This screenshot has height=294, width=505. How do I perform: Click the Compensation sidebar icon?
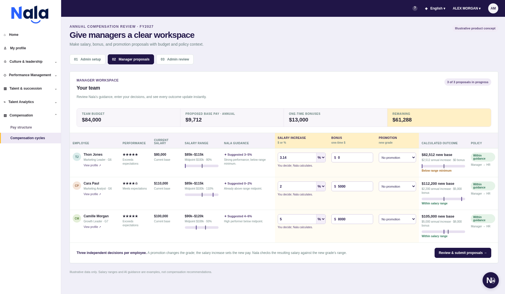tap(5, 115)
